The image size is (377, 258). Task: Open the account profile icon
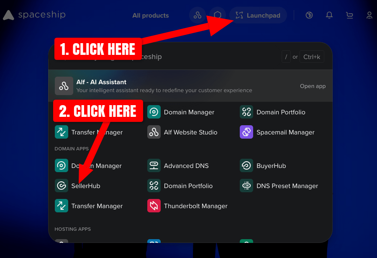tap(369, 15)
